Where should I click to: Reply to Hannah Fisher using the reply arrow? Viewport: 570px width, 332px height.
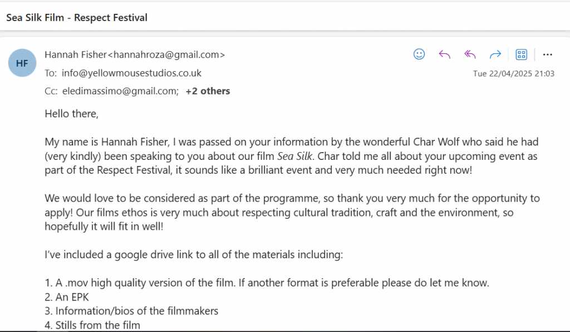pos(444,54)
